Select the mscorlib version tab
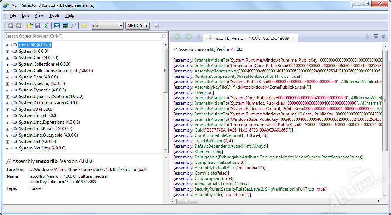This screenshot has width=391, height=215. click(x=250, y=38)
